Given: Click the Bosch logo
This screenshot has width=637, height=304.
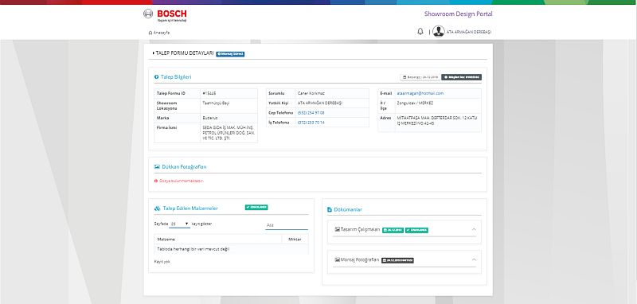Looking at the screenshot, I should (165, 15).
